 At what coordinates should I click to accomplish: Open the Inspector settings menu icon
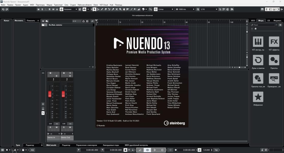pos(38,20)
